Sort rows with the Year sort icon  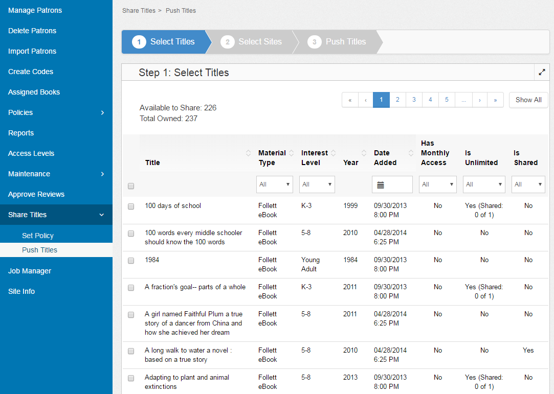363,153
